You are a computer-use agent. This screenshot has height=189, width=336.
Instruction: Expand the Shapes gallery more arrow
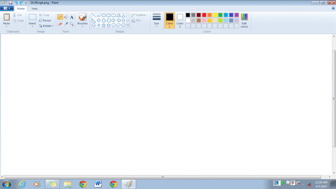pyautogui.click(x=128, y=25)
